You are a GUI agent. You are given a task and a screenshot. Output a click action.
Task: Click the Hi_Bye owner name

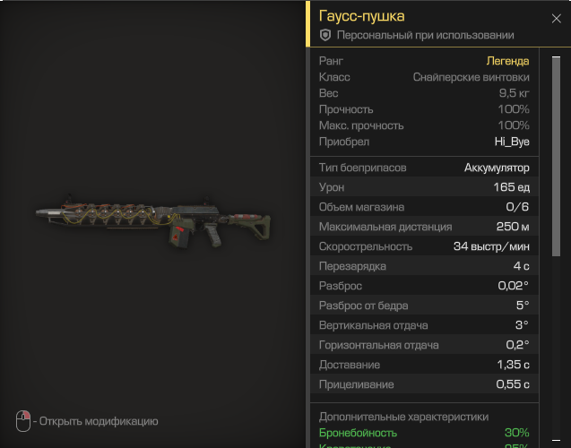512,142
